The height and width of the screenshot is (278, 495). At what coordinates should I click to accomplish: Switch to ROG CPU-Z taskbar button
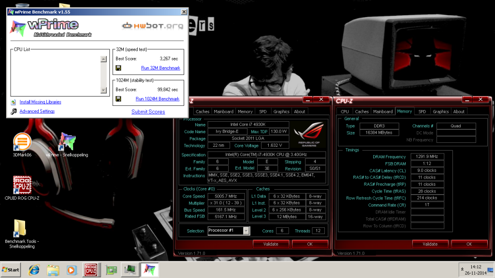click(x=91, y=270)
